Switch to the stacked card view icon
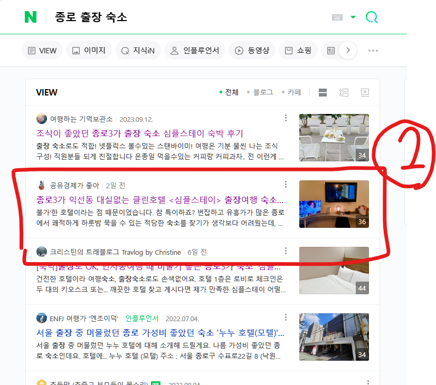Viewport: 436px width, 385px height. [x=323, y=92]
